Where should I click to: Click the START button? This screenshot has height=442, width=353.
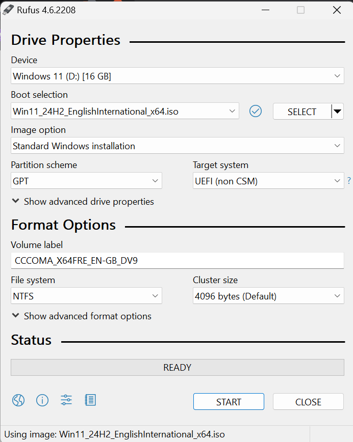pyautogui.click(x=229, y=402)
